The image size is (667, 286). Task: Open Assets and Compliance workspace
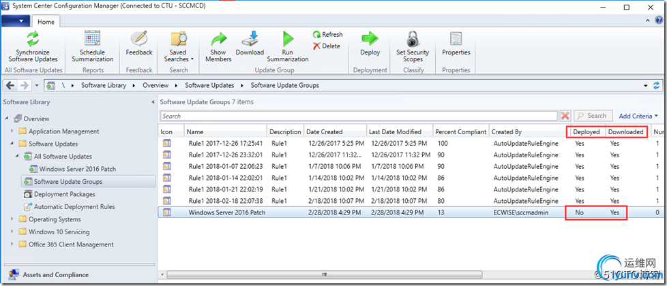(55, 274)
